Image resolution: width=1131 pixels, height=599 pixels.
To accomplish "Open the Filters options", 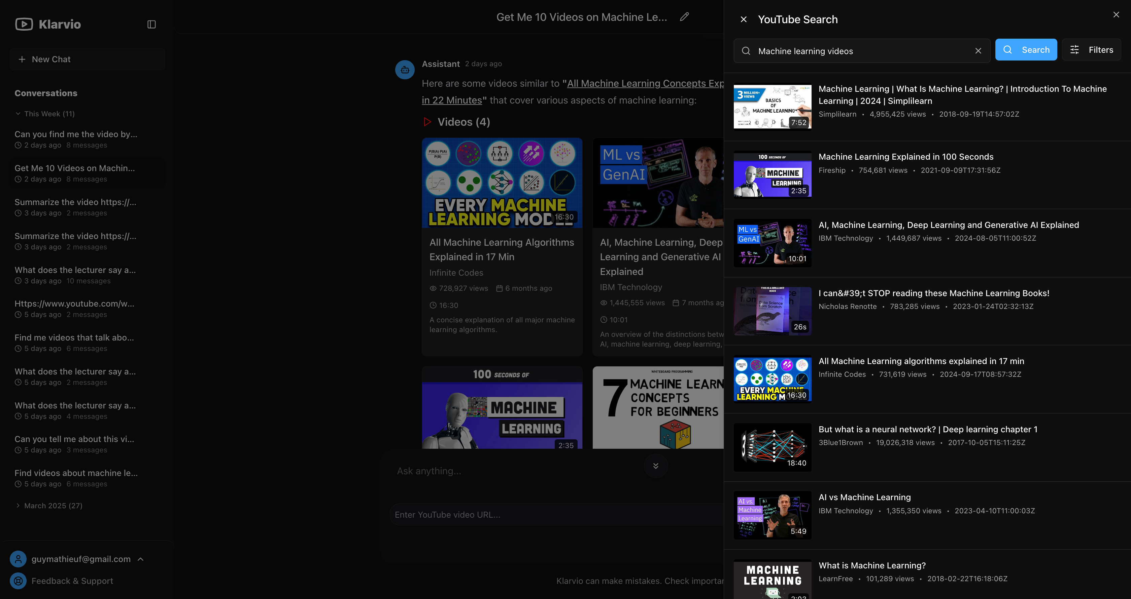I will point(1092,49).
